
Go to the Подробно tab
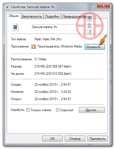point(52,16)
